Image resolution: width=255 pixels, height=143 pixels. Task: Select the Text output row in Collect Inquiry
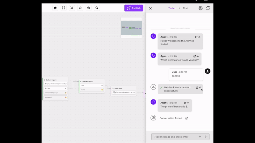click(x=55, y=88)
